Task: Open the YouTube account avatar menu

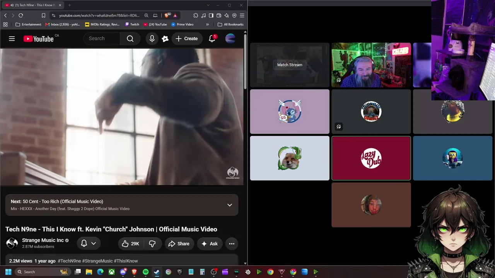Action: (230, 39)
